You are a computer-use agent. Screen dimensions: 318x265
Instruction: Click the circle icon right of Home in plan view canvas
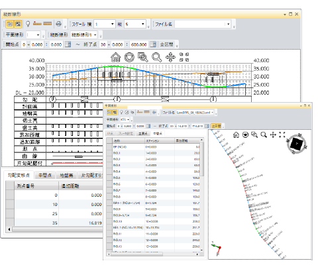pyautogui.click(x=245, y=134)
